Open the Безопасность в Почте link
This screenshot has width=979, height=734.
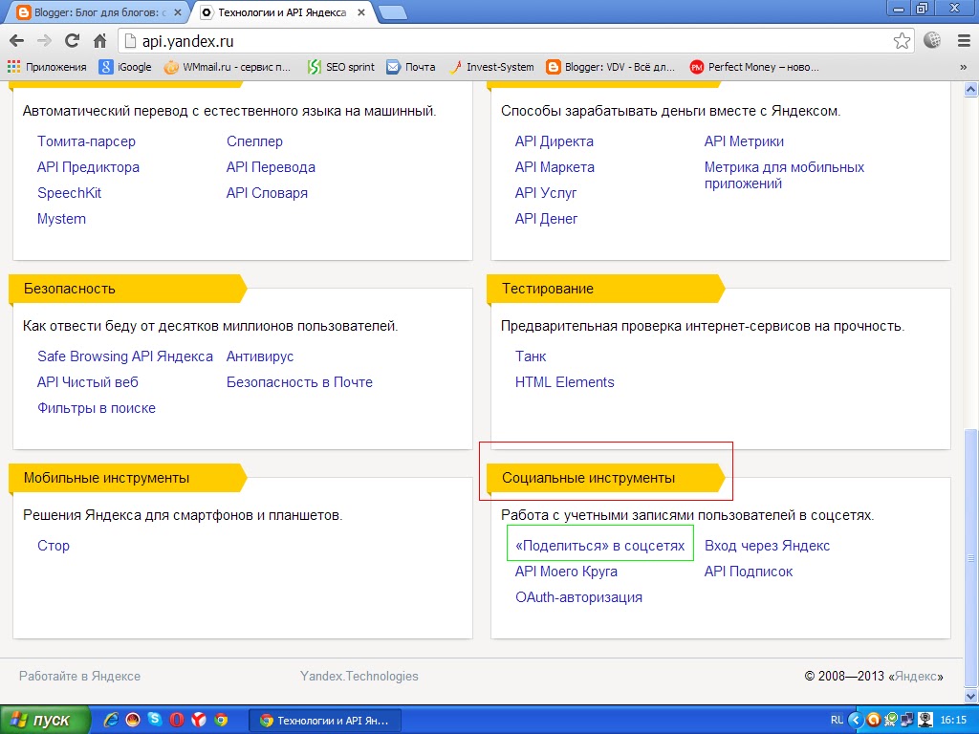[x=299, y=382]
